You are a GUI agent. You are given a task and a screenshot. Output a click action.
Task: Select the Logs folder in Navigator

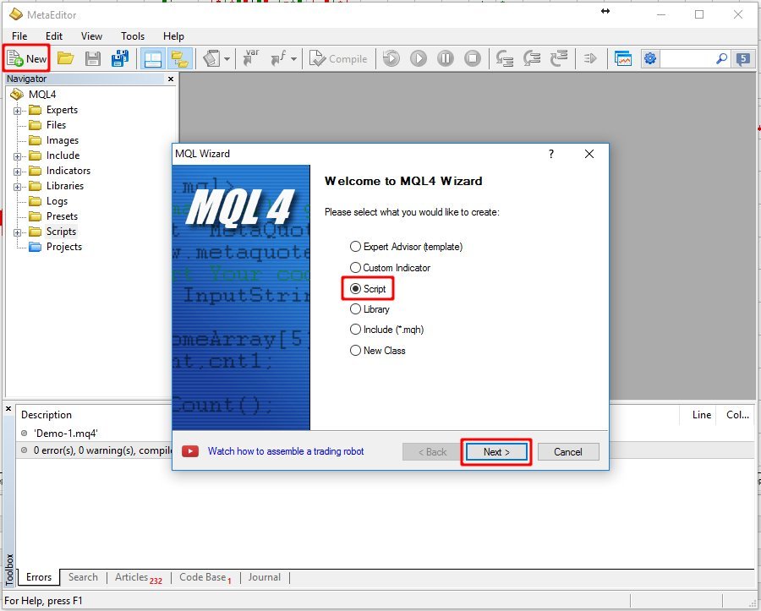click(x=57, y=201)
